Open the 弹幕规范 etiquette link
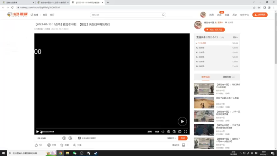 pos(171,138)
